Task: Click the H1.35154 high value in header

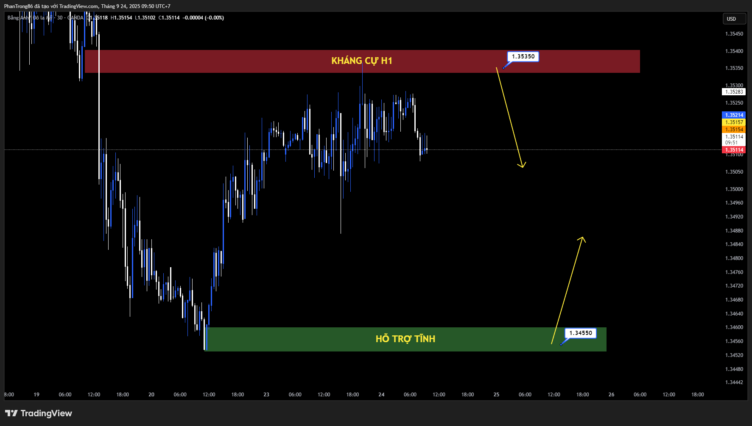Action: pos(121,18)
